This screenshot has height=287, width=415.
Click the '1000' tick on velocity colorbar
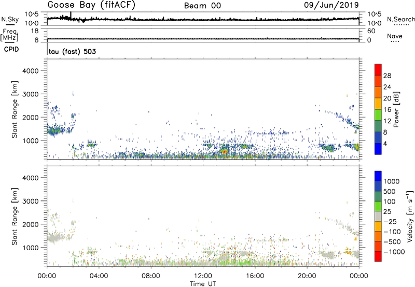392,181
